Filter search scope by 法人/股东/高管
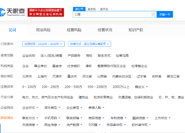This screenshot has width=185, height=133. tap(51, 56)
